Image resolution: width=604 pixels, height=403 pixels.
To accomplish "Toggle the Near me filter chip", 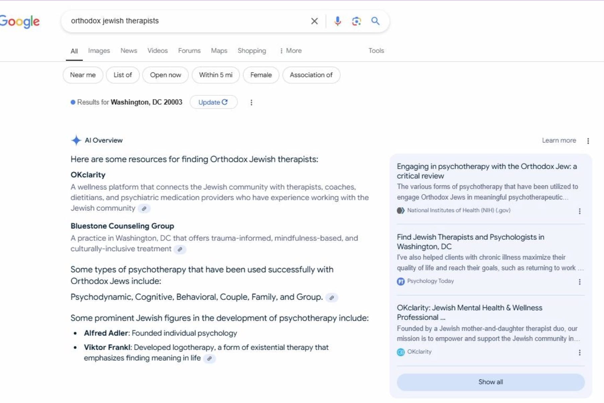I will click(x=83, y=75).
